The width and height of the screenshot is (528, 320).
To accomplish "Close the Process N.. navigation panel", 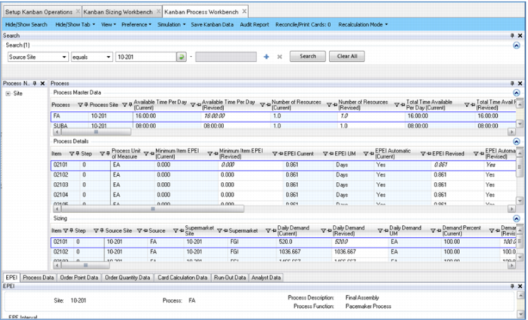I will [x=42, y=83].
